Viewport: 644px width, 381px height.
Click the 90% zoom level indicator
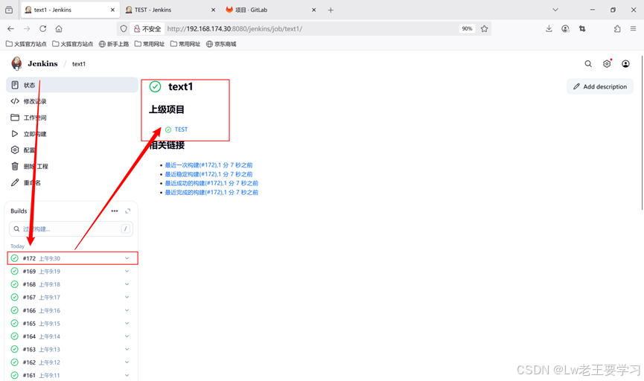467,29
